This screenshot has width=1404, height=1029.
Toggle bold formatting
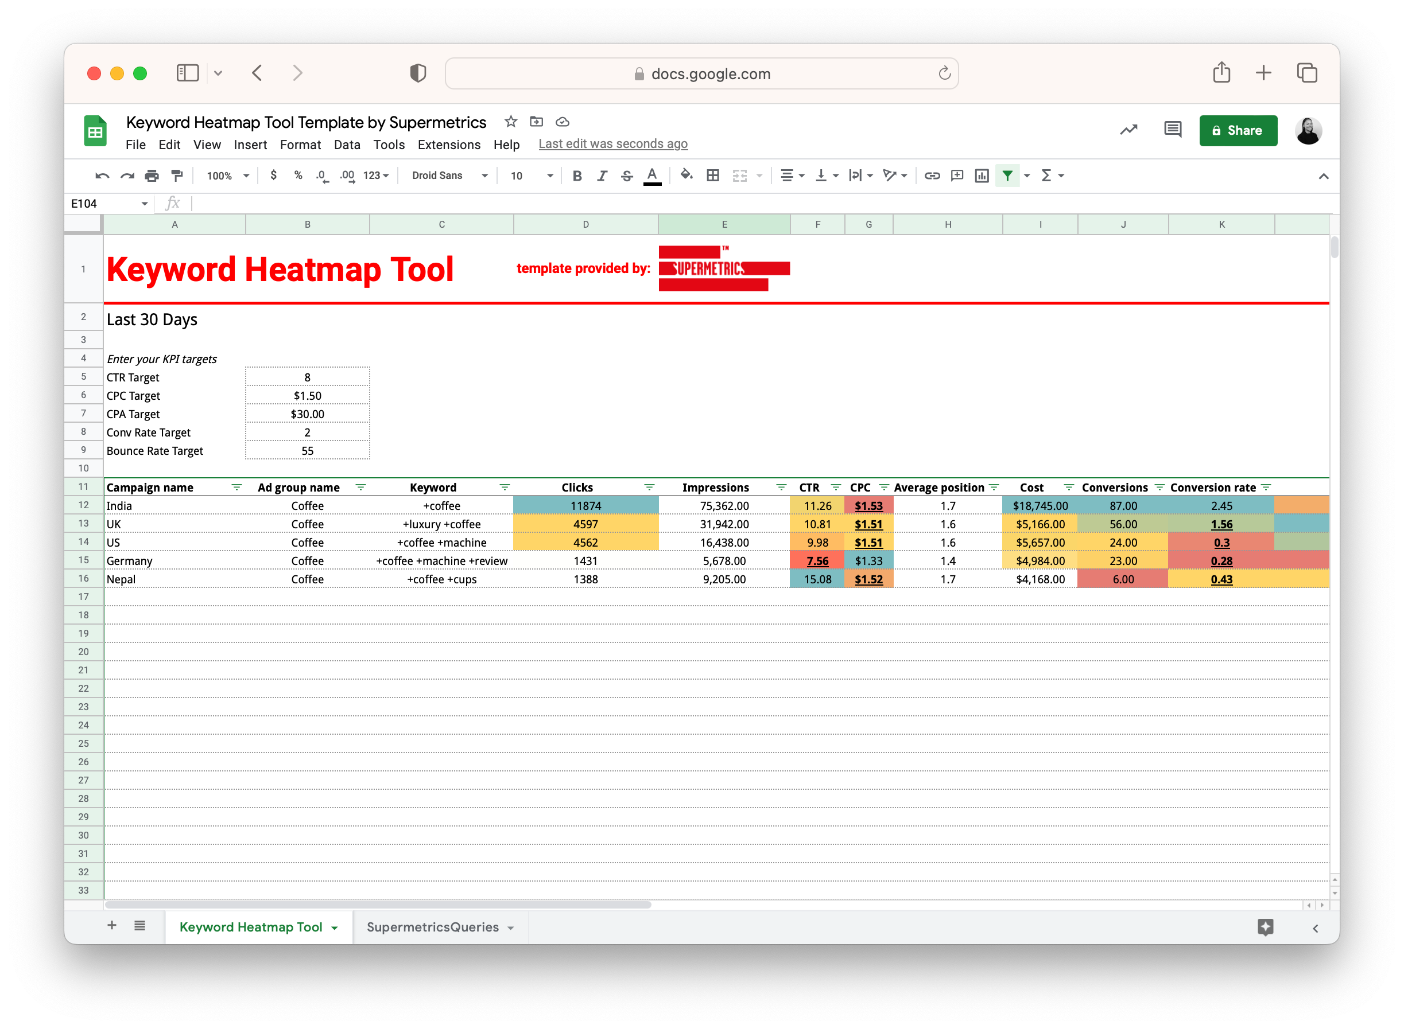tap(577, 176)
